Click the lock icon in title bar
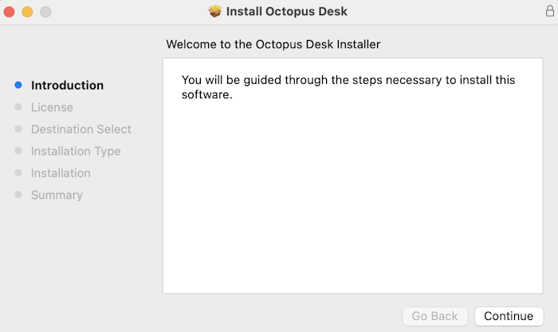The height and width of the screenshot is (332, 558). tap(550, 11)
